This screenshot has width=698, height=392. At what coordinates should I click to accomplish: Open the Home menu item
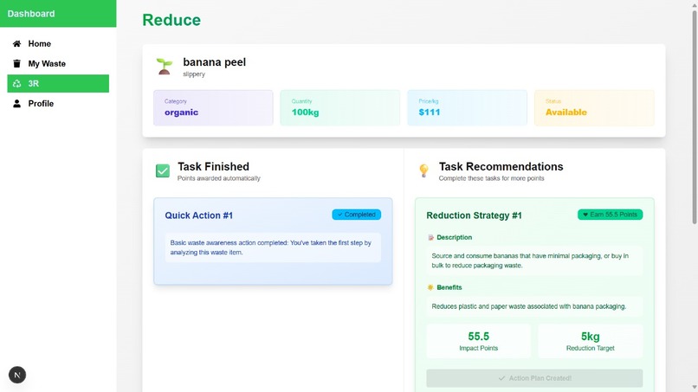[x=58, y=43]
